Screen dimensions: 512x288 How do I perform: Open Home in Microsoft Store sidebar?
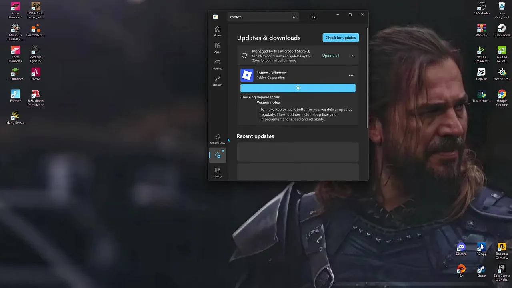pos(218,32)
